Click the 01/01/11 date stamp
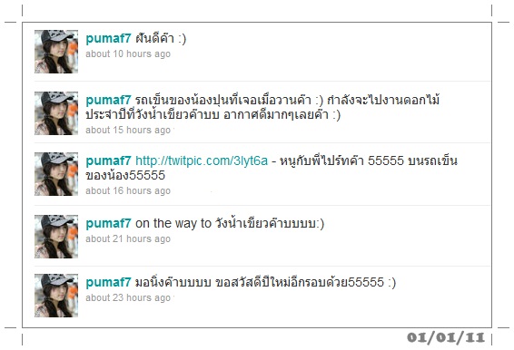 coord(446,337)
